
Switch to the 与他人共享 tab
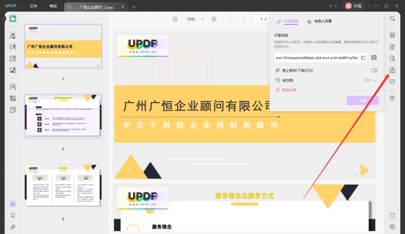pyautogui.click(x=319, y=21)
